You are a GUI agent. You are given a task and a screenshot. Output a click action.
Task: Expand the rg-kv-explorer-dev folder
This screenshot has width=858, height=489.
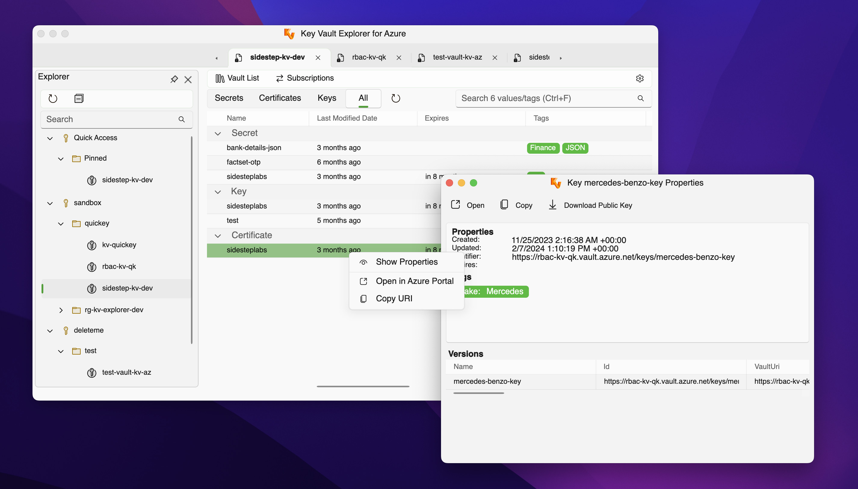pos(61,310)
